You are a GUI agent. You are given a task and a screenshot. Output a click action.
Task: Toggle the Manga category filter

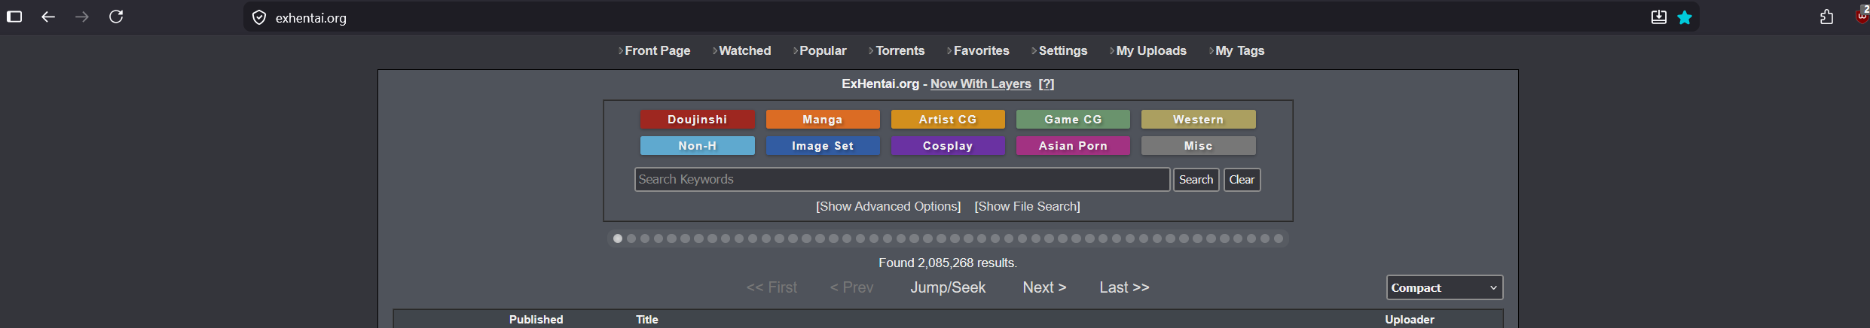point(823,120)
